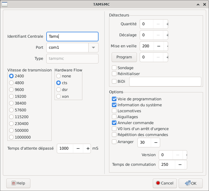Click the Port combo box field com1

click(67, 48)
